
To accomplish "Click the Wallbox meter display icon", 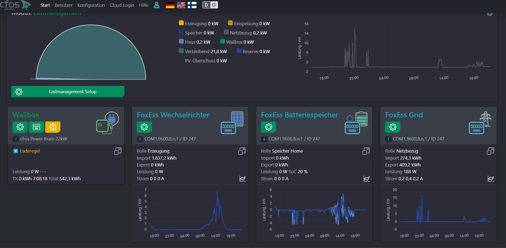I will pyautogui.click(x=36, y=127).
